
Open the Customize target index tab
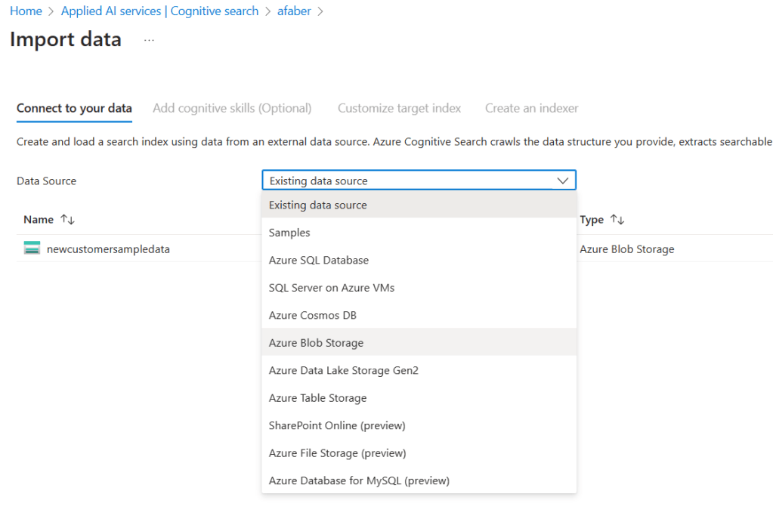click(399, 108)
